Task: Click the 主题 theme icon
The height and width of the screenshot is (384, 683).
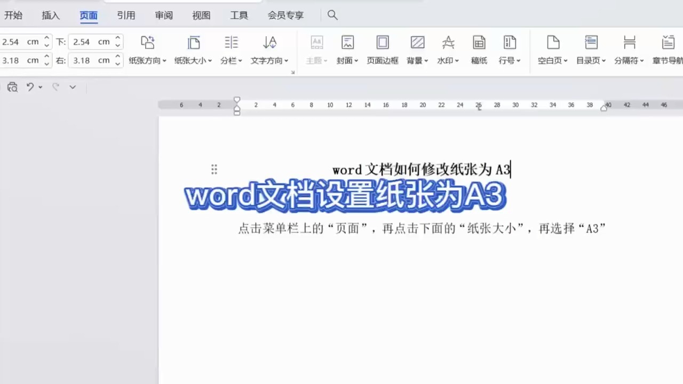Action: click(317, 42)
